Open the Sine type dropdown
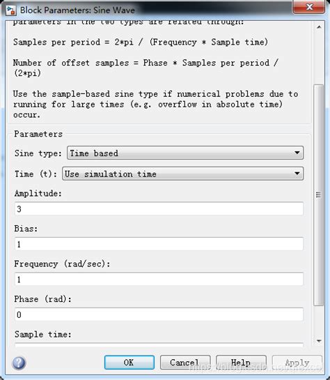Viewport: 330px width, 380px height. [185, 153]
